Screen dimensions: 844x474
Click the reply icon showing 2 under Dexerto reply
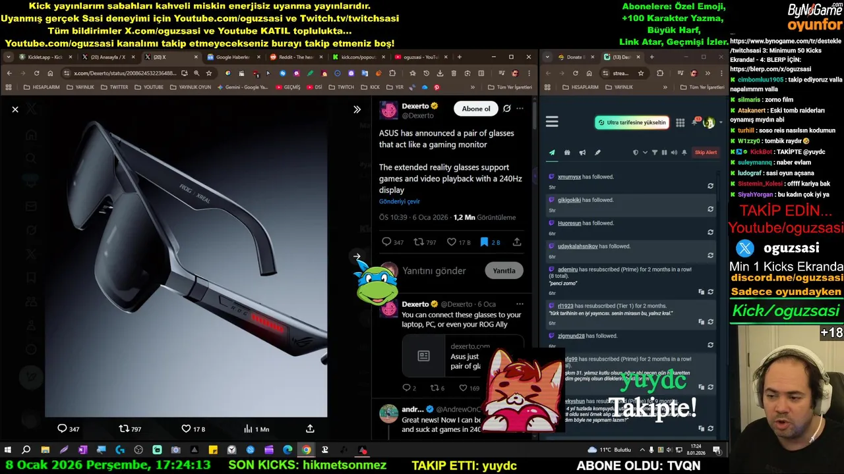click(409, 388)
